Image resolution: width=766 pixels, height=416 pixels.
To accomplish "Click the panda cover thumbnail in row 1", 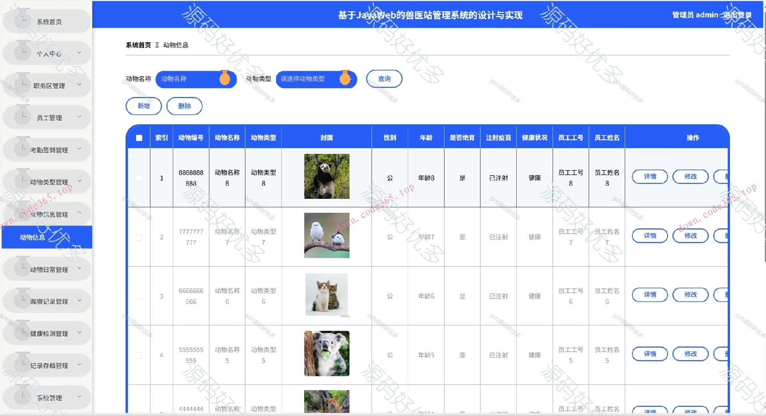I will [326, 176].
